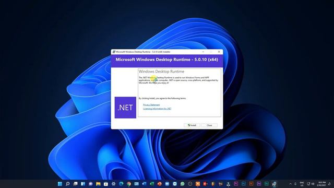334x188 pixels.
Task: Open the Windows Start menu
Action: click(60, 184)
